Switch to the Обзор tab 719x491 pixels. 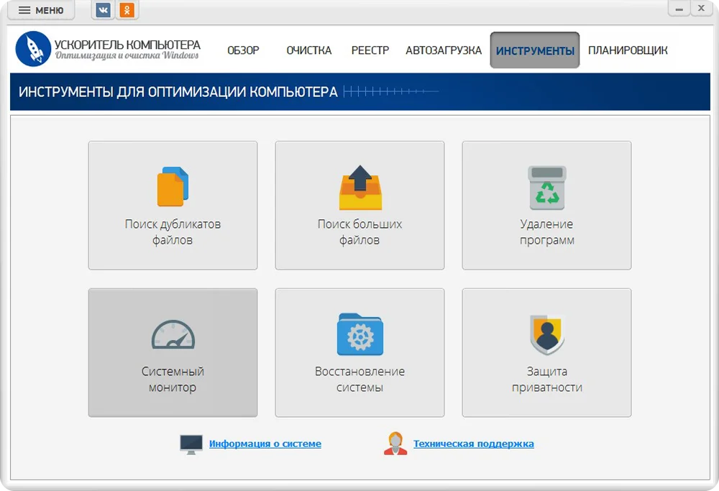pos(243,50)
